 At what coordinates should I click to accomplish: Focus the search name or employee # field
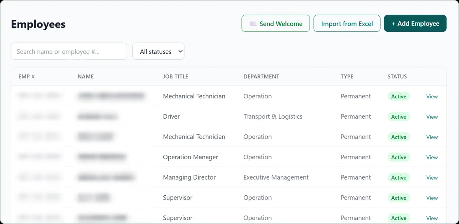(x=69, y=51)
